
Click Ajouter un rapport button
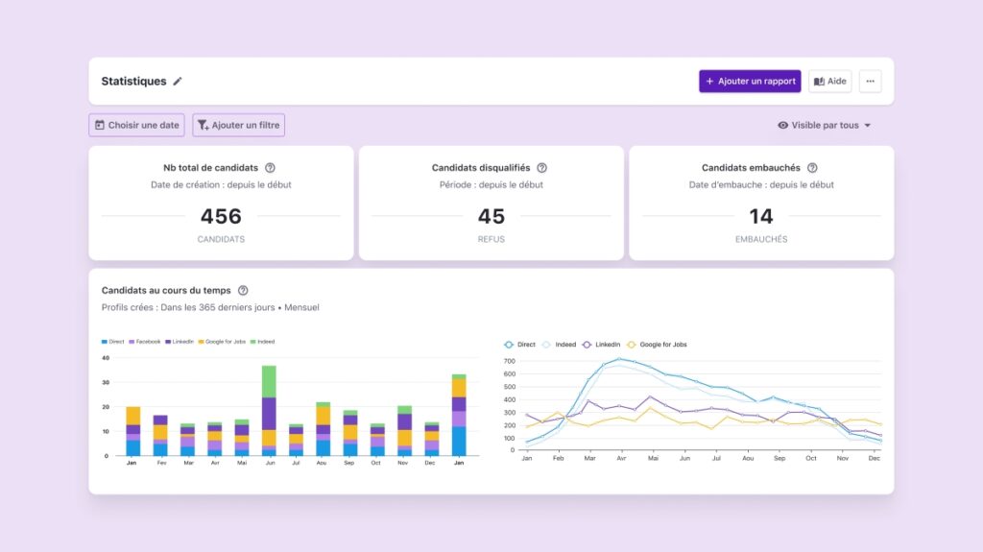750,82
